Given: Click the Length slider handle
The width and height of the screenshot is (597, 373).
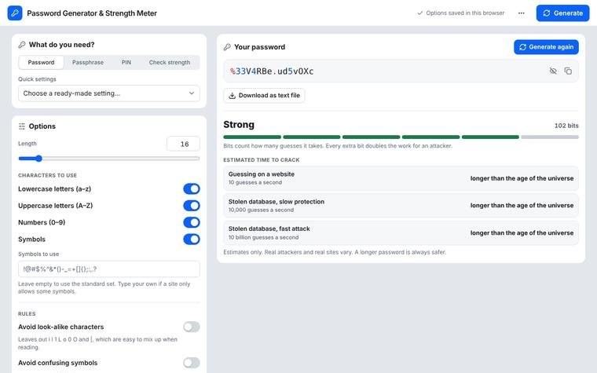Looking at the screenshot, I should [38, 159].
